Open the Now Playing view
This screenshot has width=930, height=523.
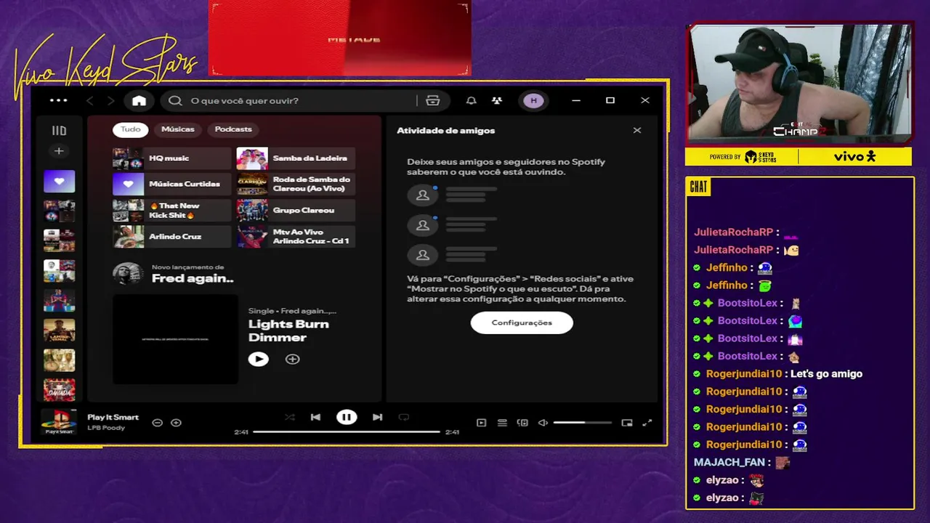point(481,423)
